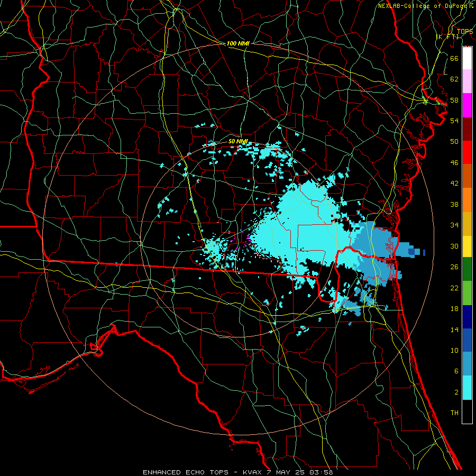476x476 pixels.
Task: Click the legend value "38"
Action: (454, 205)
